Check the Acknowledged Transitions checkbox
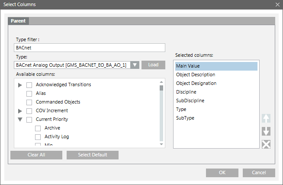Viewport: 283px width, 185px height. (x=29, y=85)
